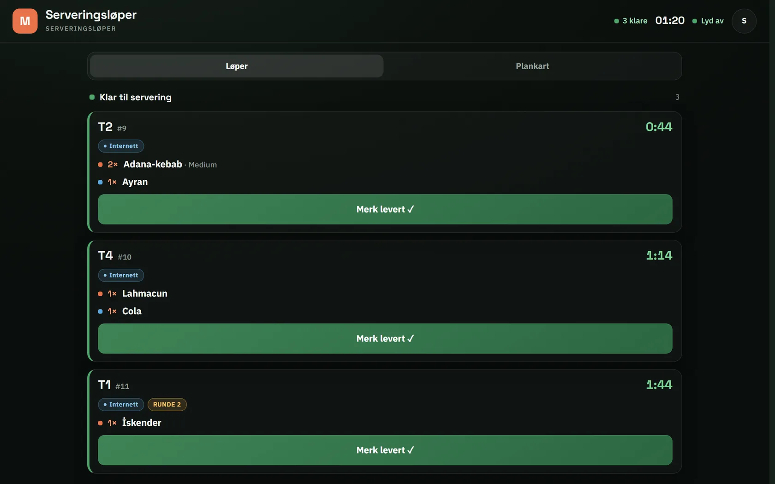Mark order T4 #10 as delivered
Screen dimensions: 775x484
[x=385, y=338]
